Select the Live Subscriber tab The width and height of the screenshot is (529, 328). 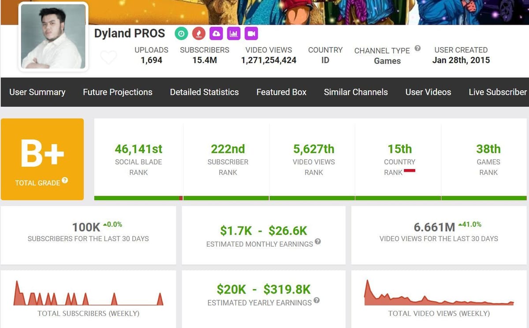tap(497, 92)
